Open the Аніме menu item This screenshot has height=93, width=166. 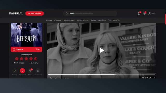point(93,20)
